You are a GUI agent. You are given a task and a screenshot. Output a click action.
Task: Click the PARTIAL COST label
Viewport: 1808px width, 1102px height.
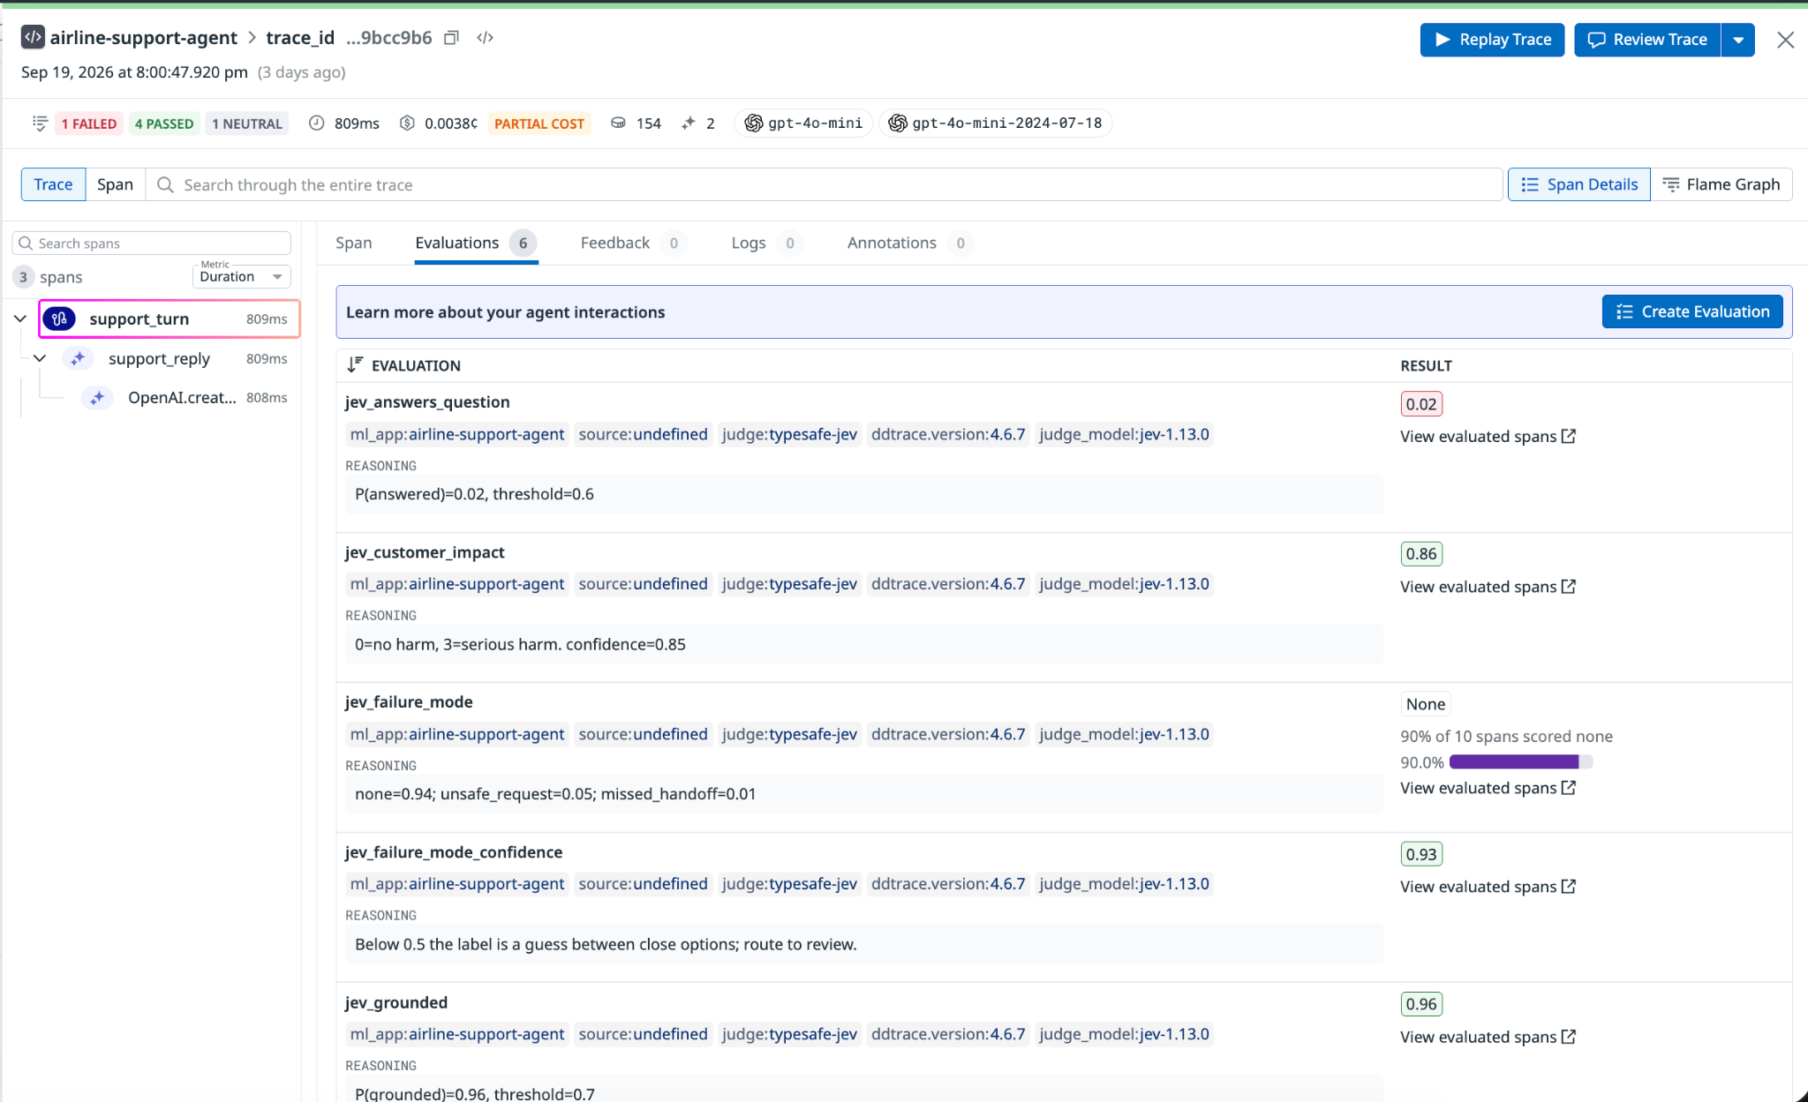click(539, 124)
